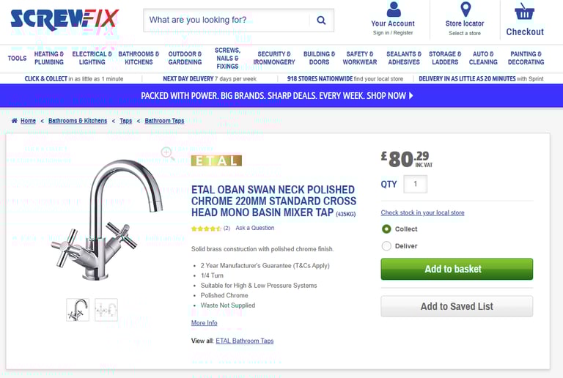The width and height of the screenshot is (563, 378).
Task: Click the zoom-in magnifier above tap image
Action: (167, 153)
